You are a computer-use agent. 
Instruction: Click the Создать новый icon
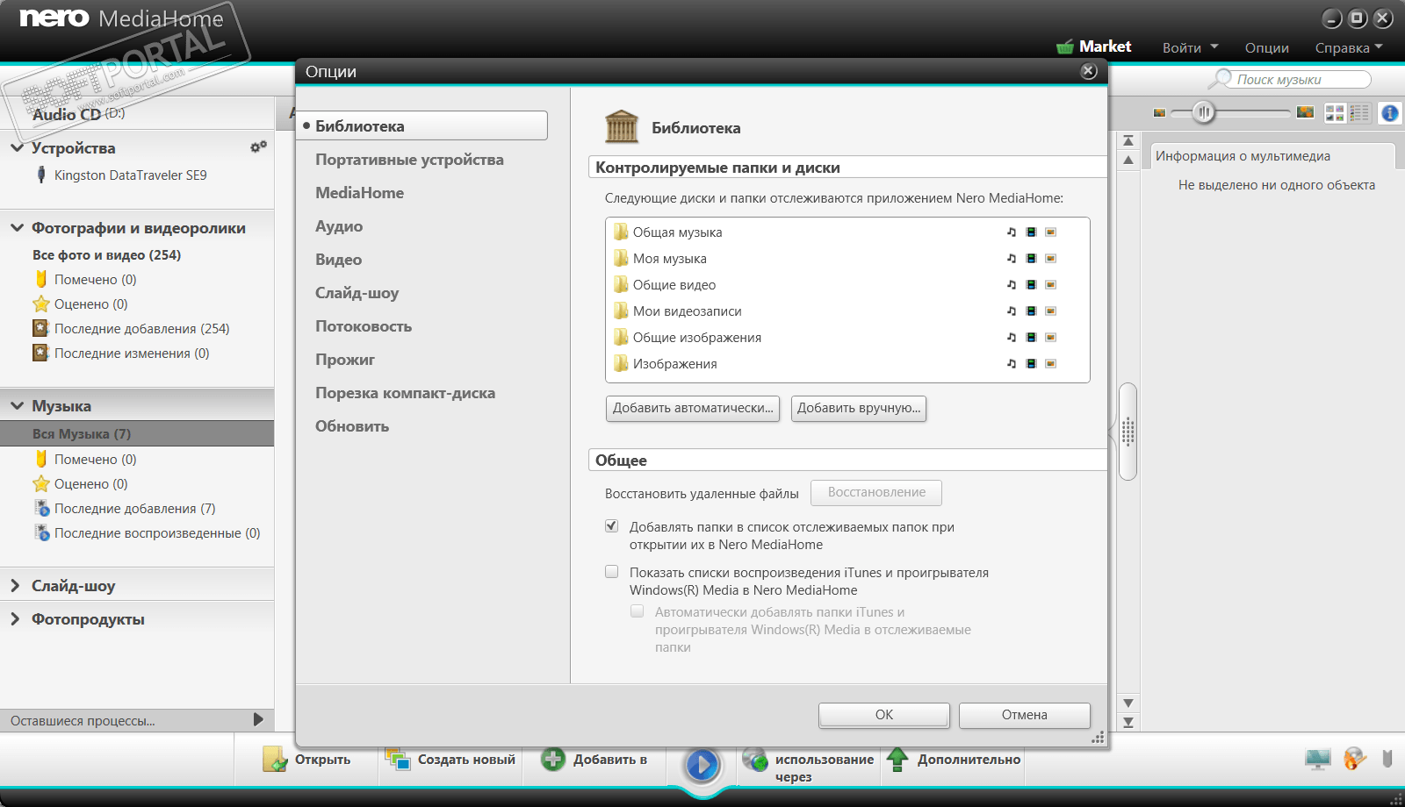coord(398,760)
